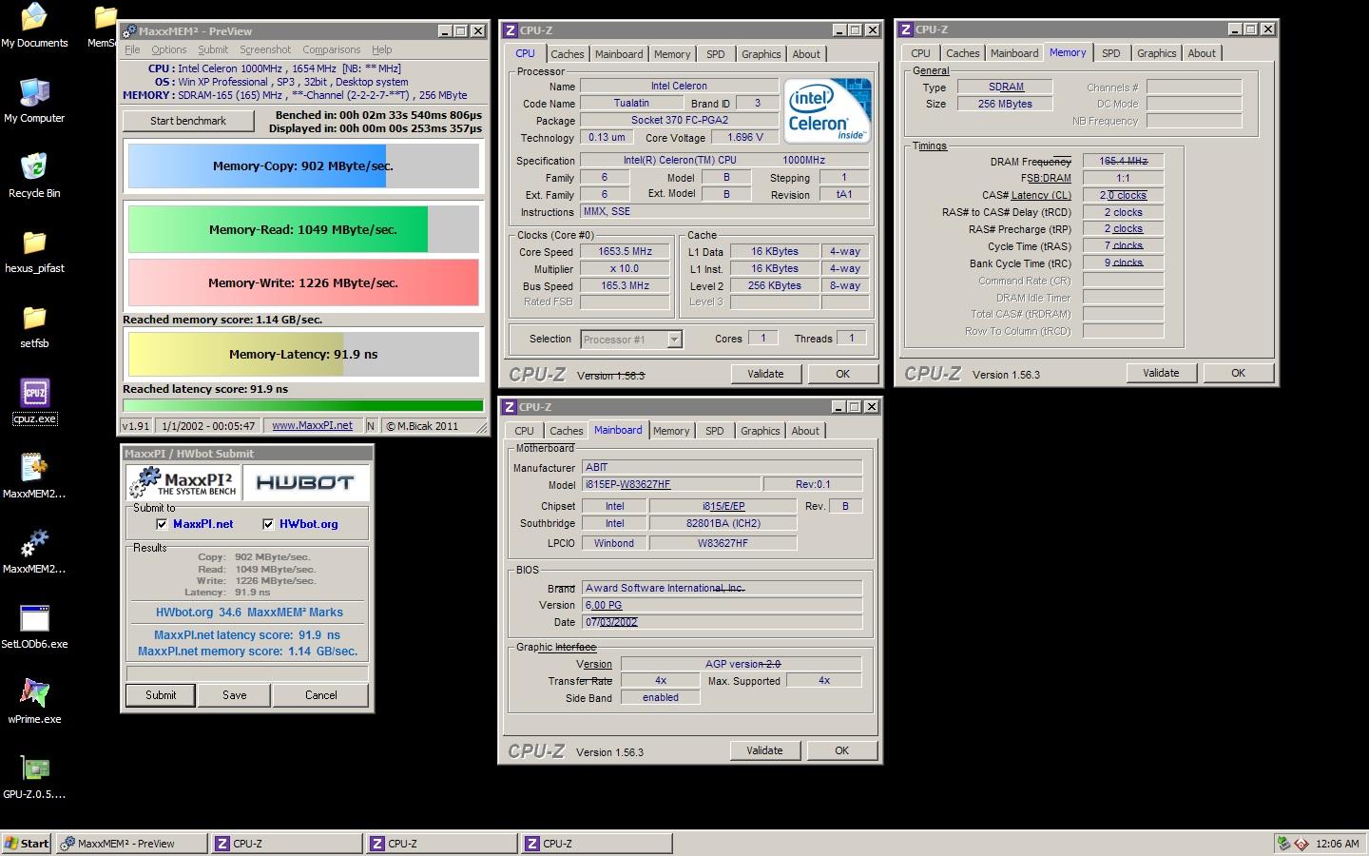Click the Southbridge value 82801BA (ICH2)
Screen dimensions: 1369x856
pyautogui.click(x=723, y=523)
